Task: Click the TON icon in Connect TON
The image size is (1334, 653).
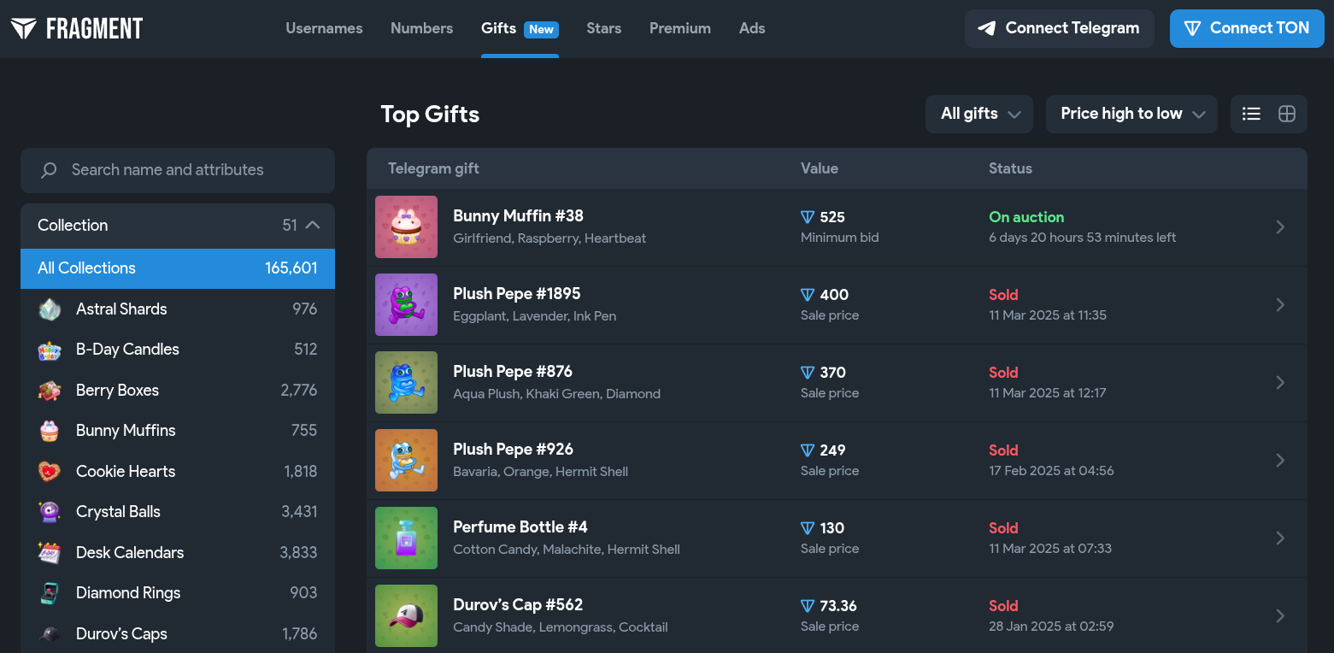Action: pyautogui.click(x=1192, y=28)
